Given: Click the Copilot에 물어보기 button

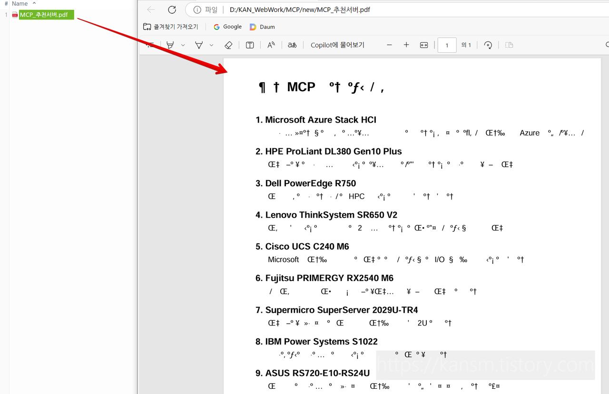Looking at the screenshot, I should 337,45.
